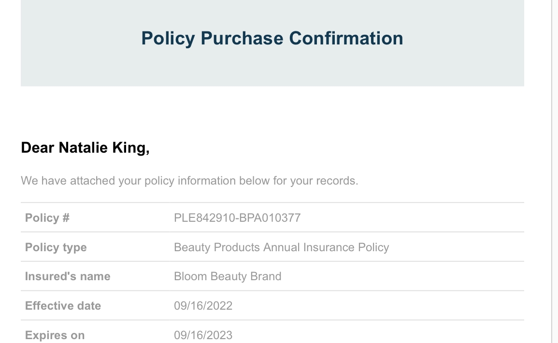Click the "Policy type" row label
The height and width of the screenshot is (343, 558).
(56, 247)
